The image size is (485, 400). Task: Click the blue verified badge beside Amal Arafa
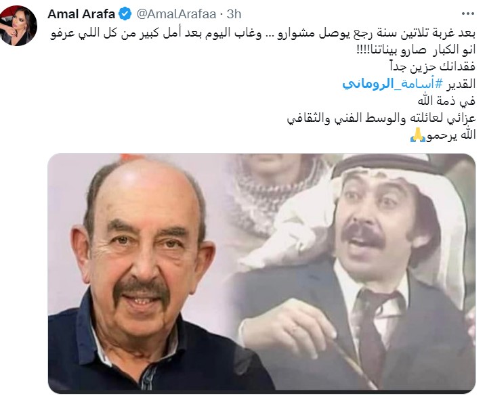pyautogui.click(x=125, y=14)
